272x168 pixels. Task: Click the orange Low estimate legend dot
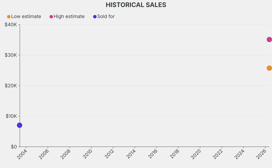click(9, 17)
